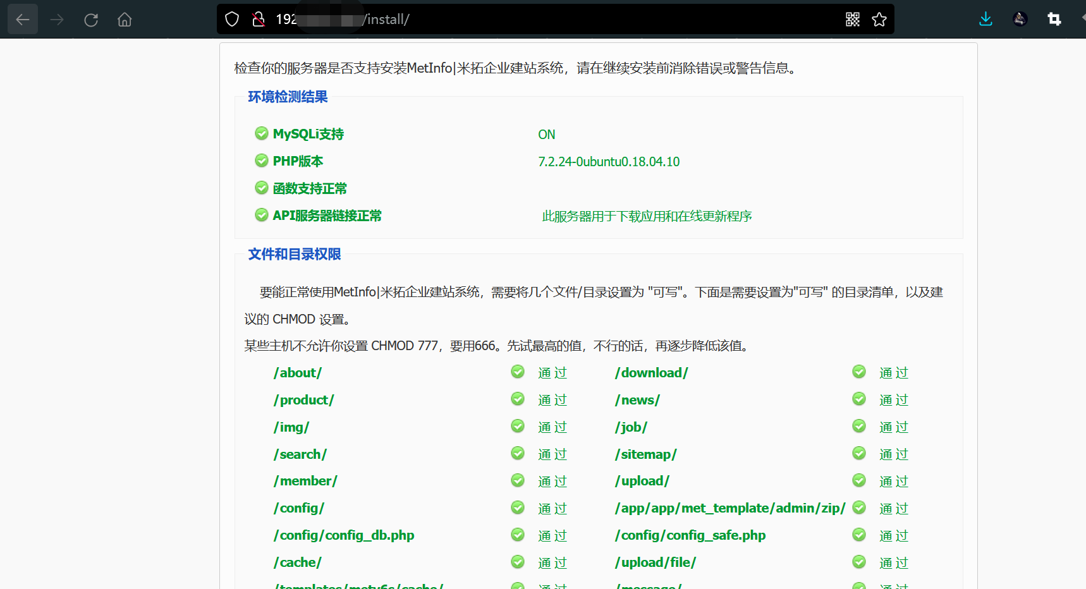The width and height of the screenshot is (1086, 589).
Task: Click the /sitemap/ directory entry
Action: 646,454
